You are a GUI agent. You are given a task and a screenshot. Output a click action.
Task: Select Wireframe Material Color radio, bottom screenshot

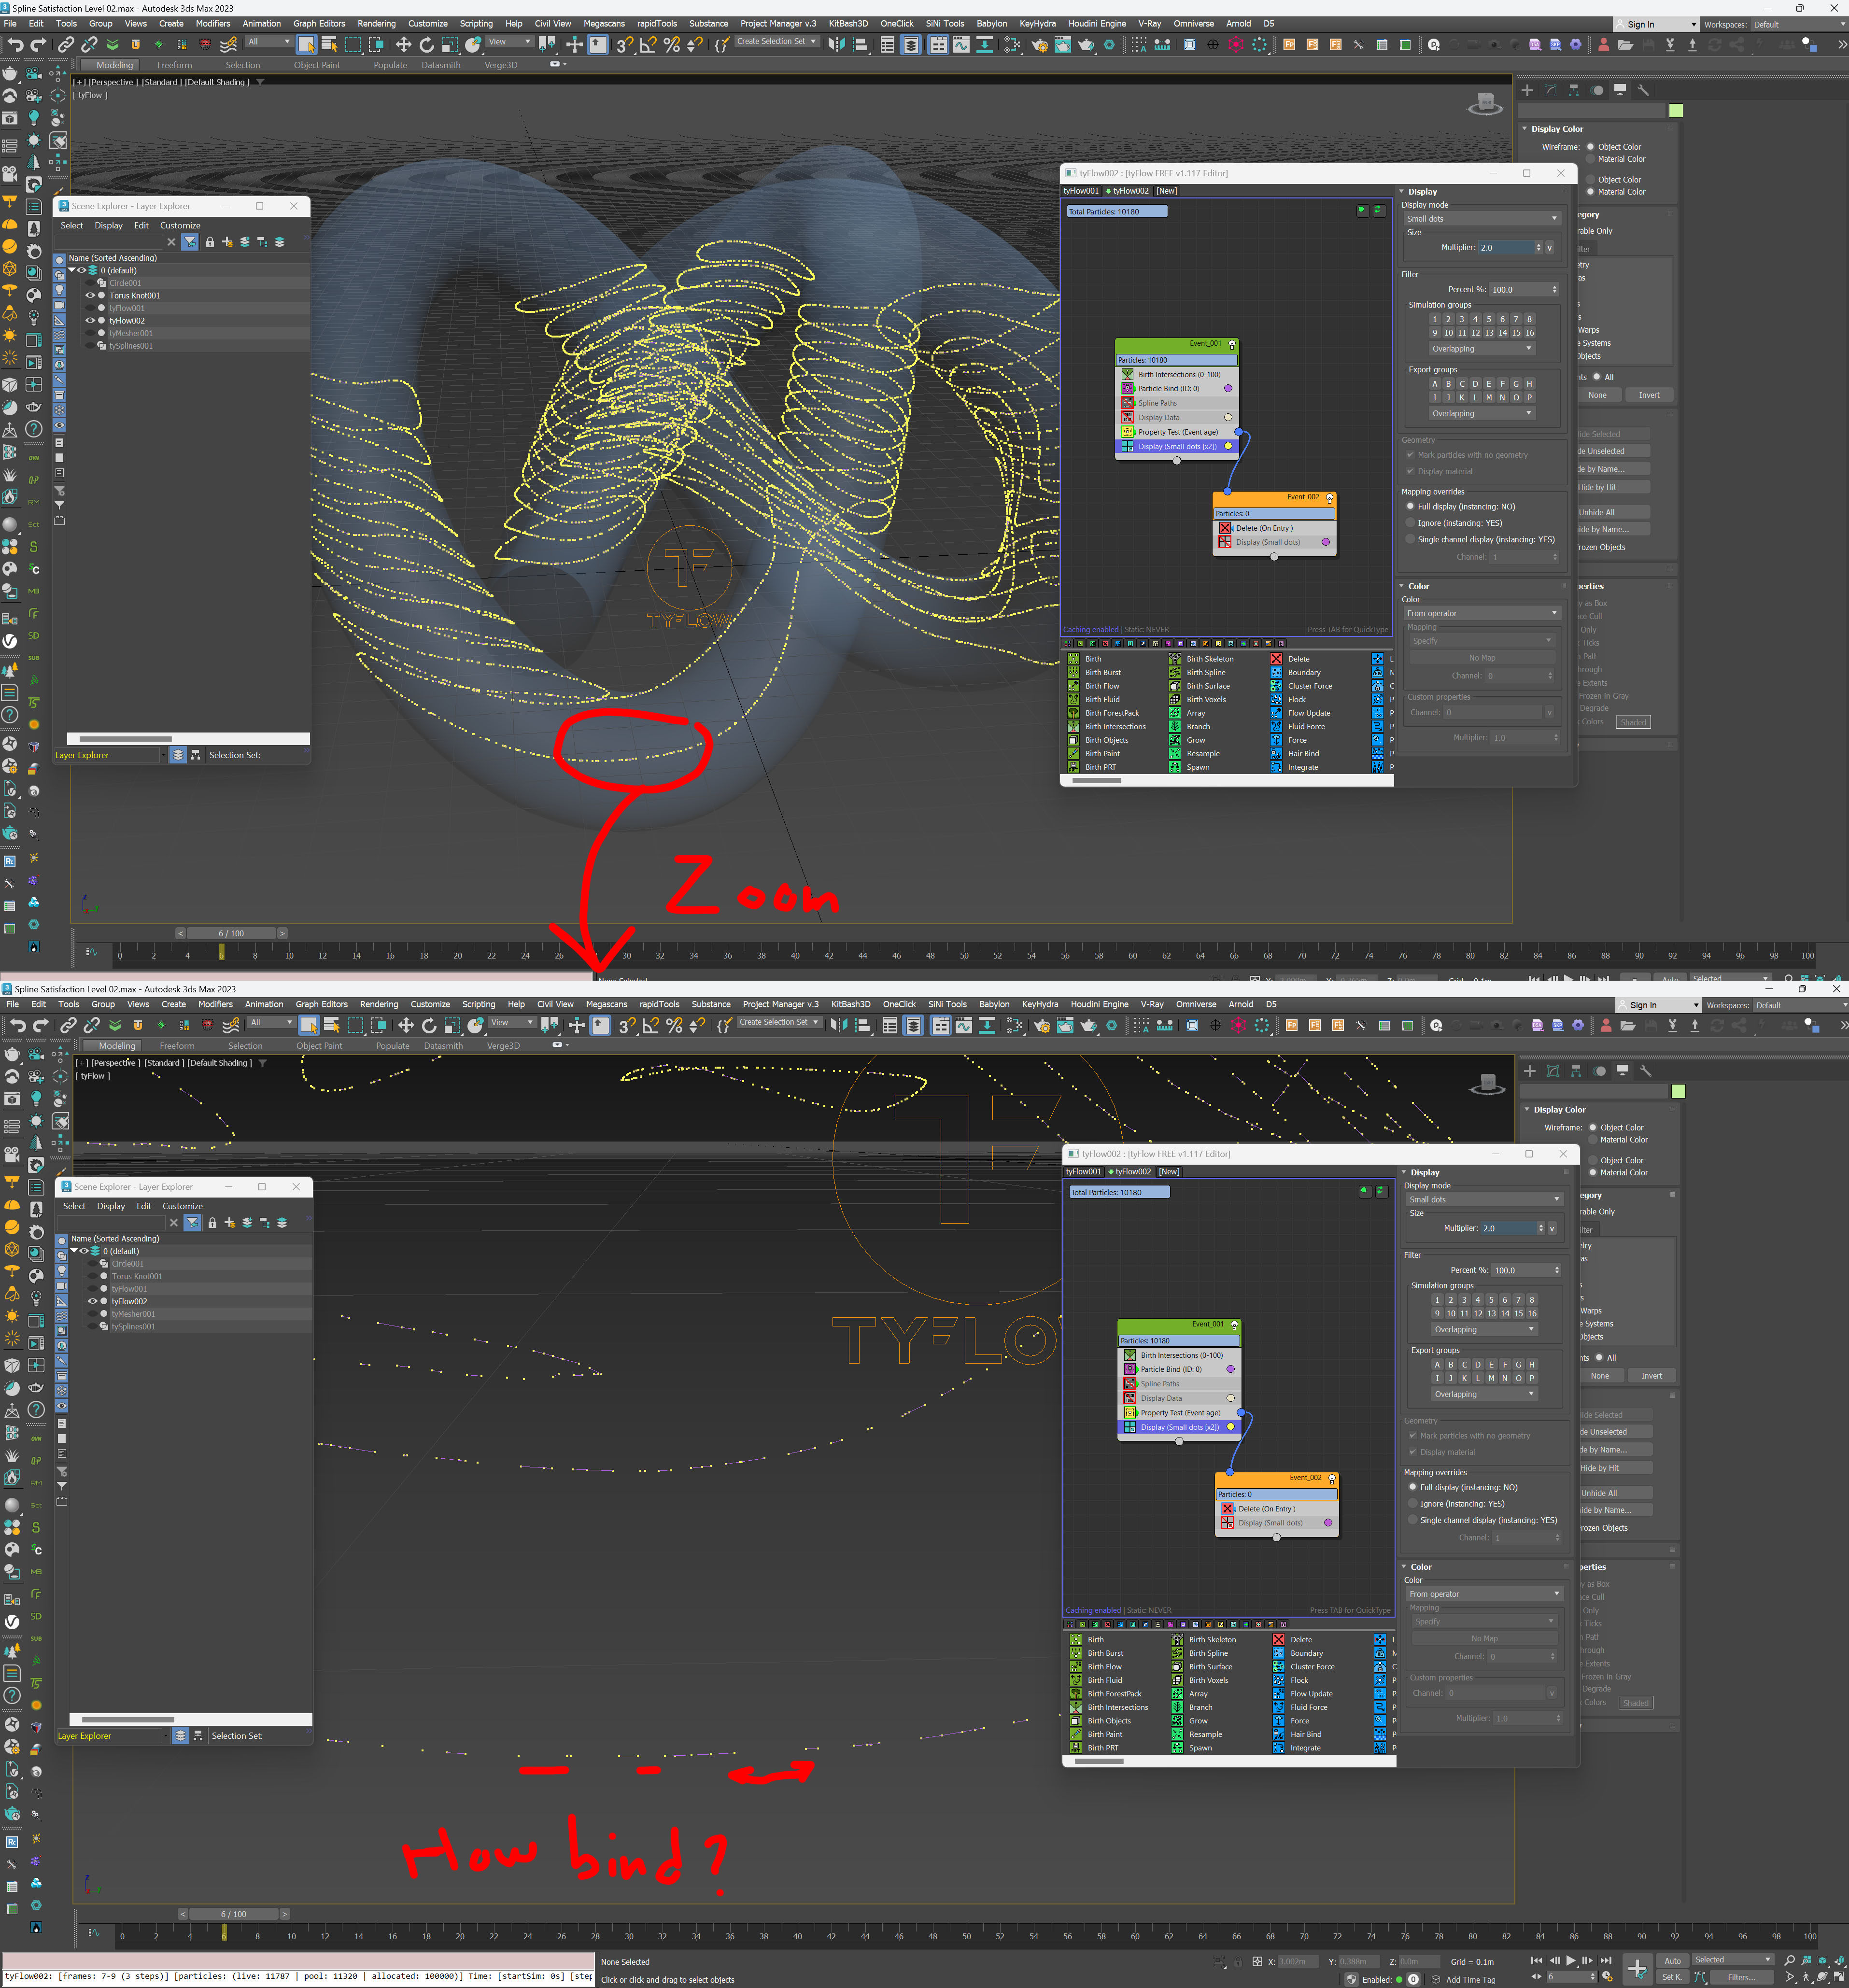[x=1592, y=1140]
